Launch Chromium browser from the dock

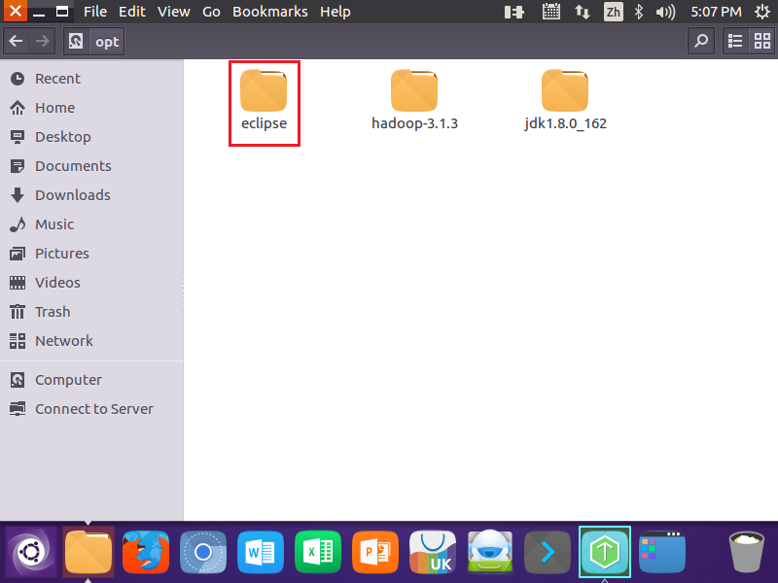click(203, 552)
